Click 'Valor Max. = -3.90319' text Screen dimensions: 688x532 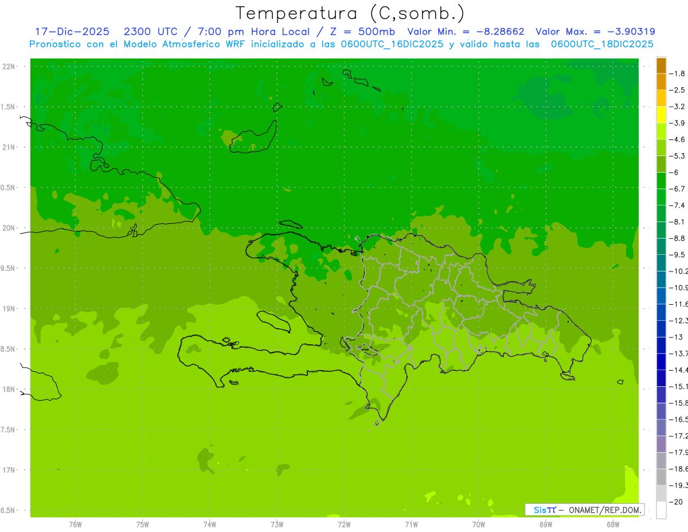(x=595, y=32)
